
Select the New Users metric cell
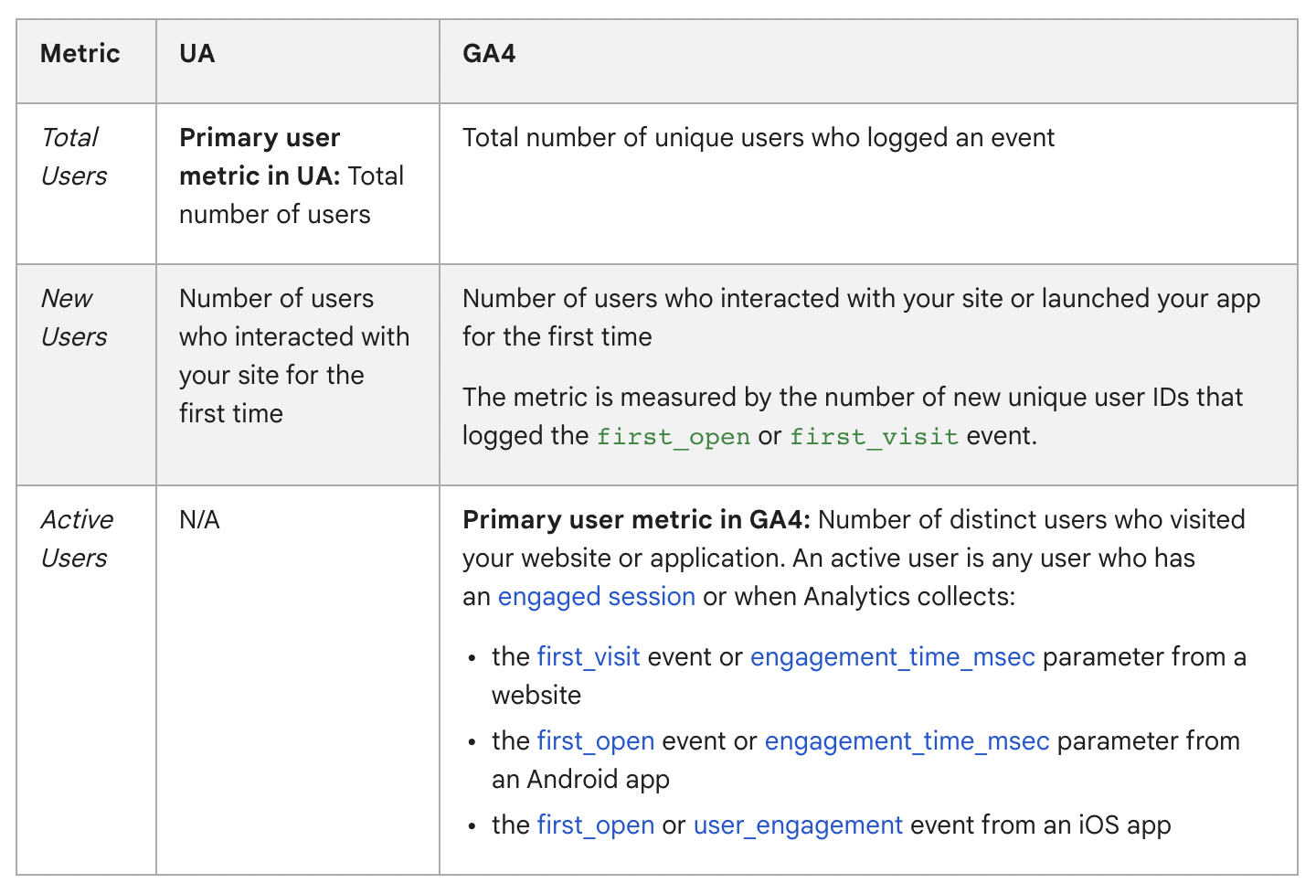point(86,375)
